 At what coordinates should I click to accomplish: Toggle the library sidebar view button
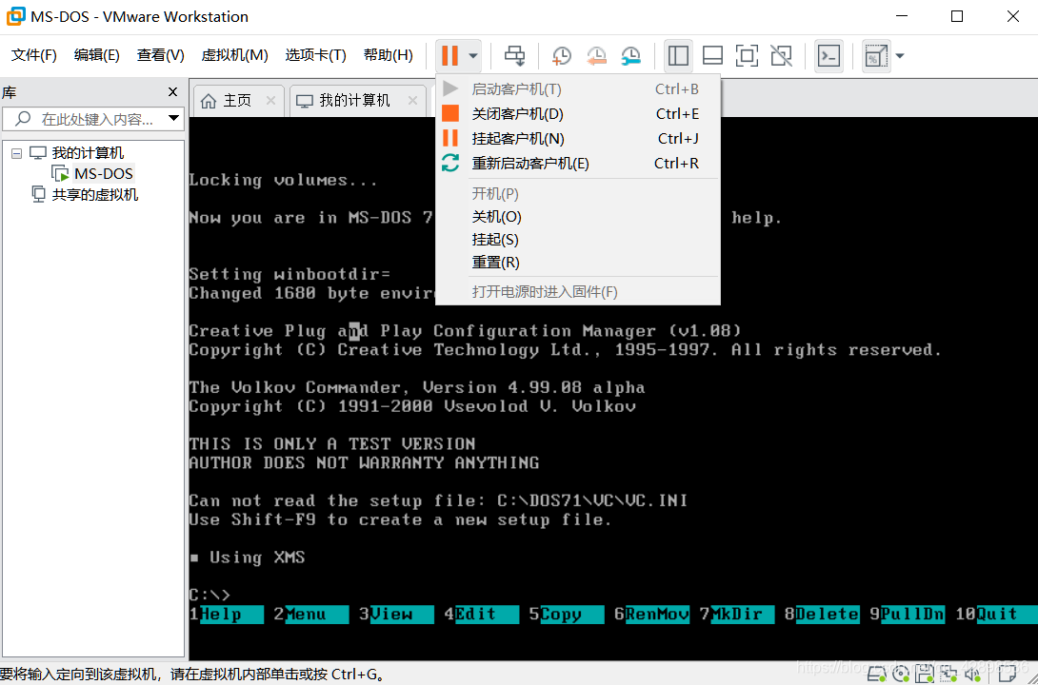coord(678,55)
